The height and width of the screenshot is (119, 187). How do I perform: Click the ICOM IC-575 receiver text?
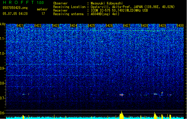click(x=119, y=10)
